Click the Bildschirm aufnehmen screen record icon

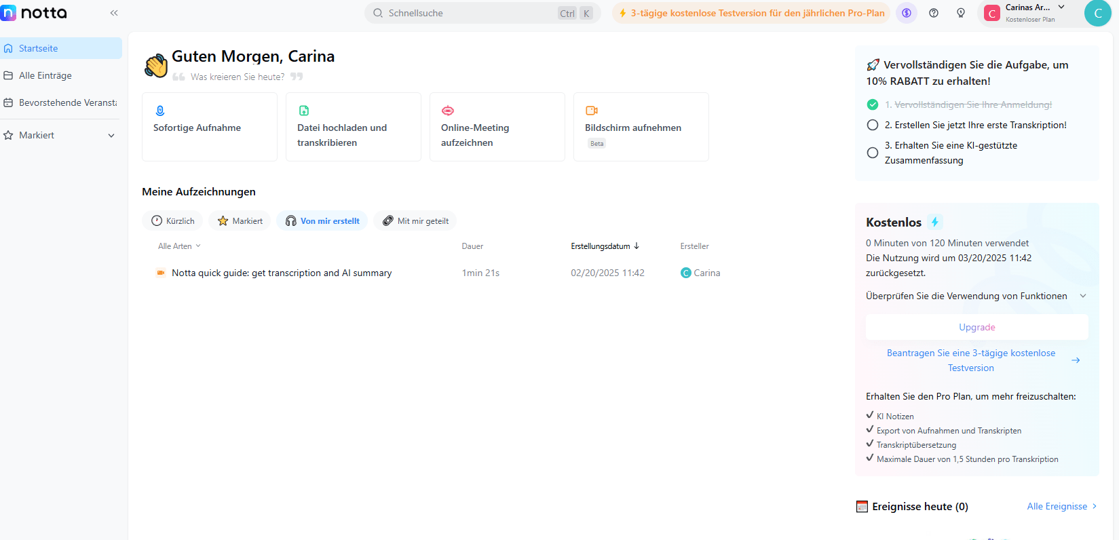tap(592, 111)
